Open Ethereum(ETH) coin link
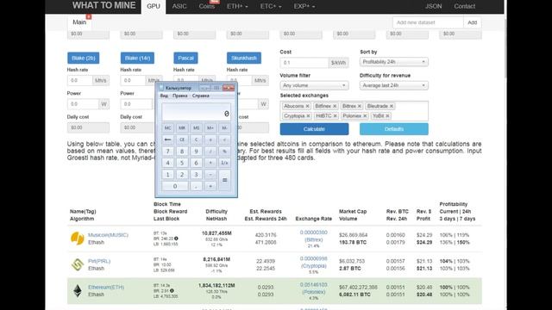This screenshot has height=310, width=552. point(106,287)
